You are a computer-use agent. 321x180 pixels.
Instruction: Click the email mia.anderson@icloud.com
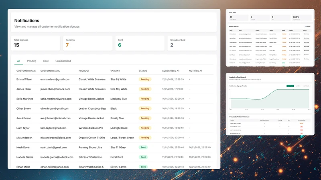coord(55,138)
